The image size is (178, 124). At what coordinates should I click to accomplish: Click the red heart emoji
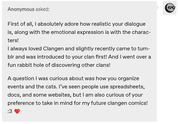coord(17,111)
